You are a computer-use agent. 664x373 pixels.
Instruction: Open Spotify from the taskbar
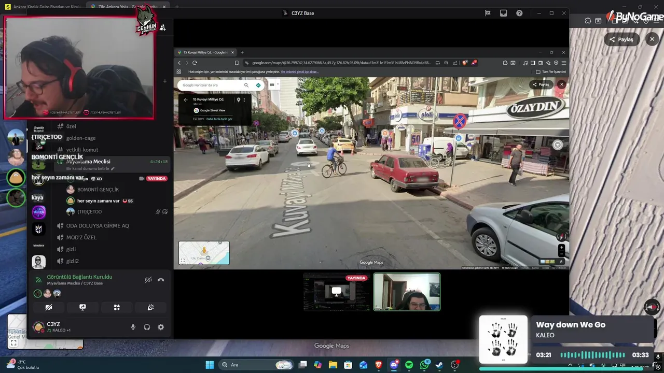pyautogui.click(x=409, y=365)
